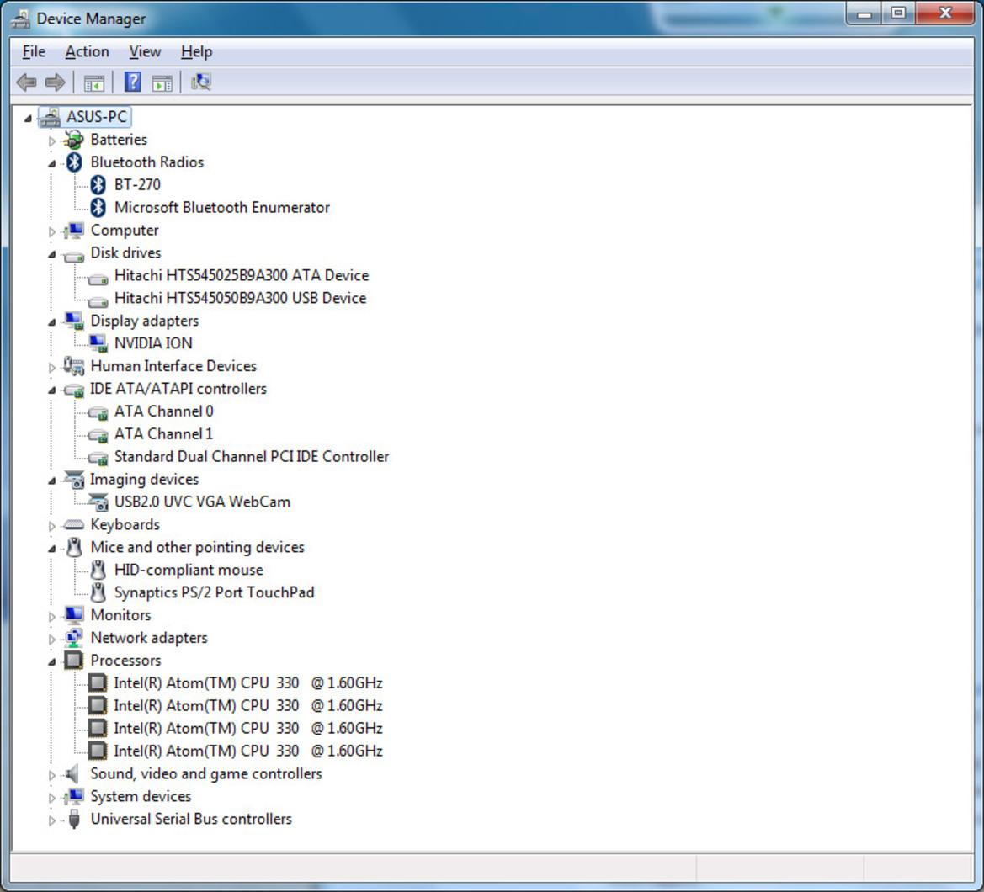Click the NVIDIA ION adapter icon
This screenshot has width=984, height=892.
[98, 343]
